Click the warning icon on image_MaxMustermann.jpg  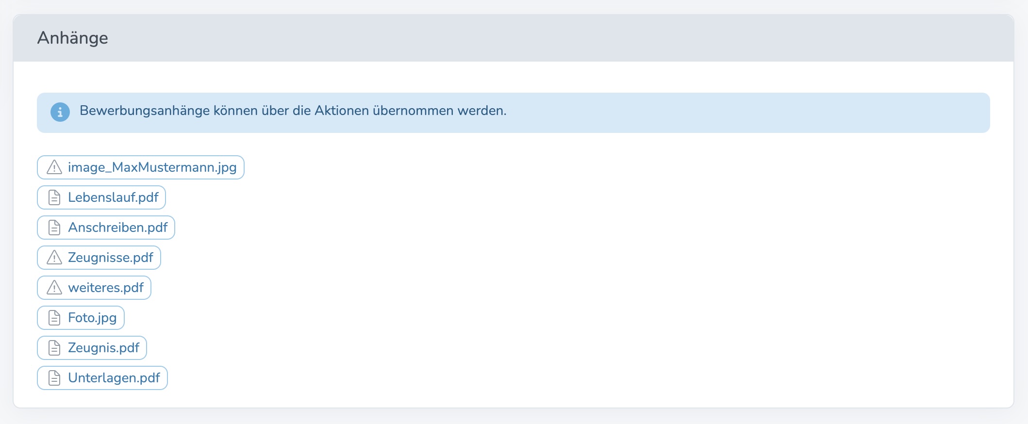click(x=53, y=167)
